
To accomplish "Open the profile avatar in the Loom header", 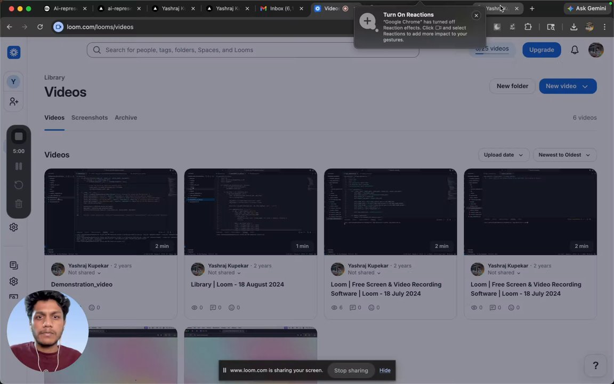I will (x=596, y=50).
